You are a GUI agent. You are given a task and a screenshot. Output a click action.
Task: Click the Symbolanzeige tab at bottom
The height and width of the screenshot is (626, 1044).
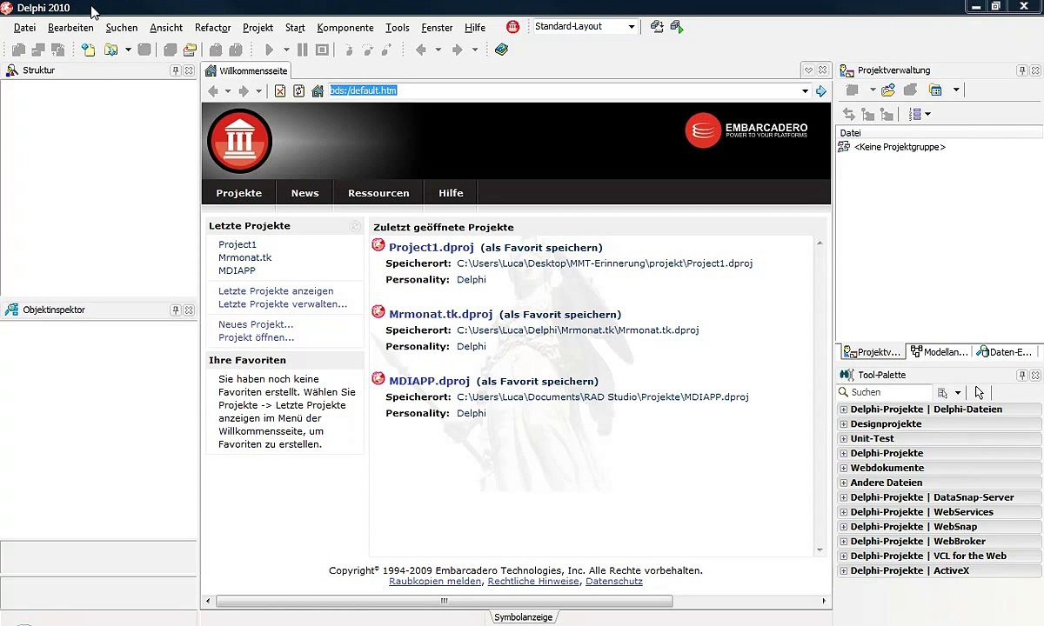[523, 617]
